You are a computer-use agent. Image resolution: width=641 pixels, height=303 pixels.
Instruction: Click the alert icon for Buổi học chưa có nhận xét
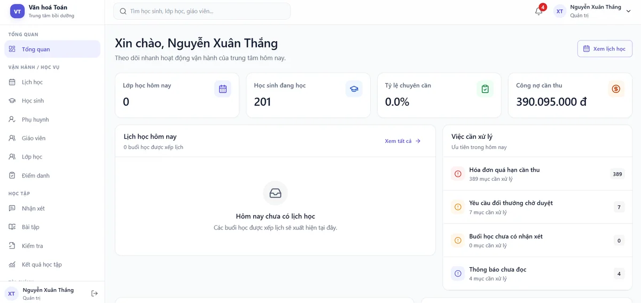click(458, 241)
